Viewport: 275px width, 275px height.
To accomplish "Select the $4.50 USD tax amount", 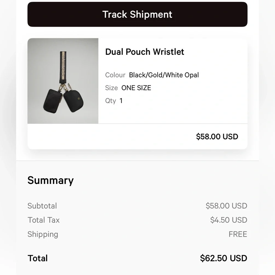I will (x=228, y=220).
